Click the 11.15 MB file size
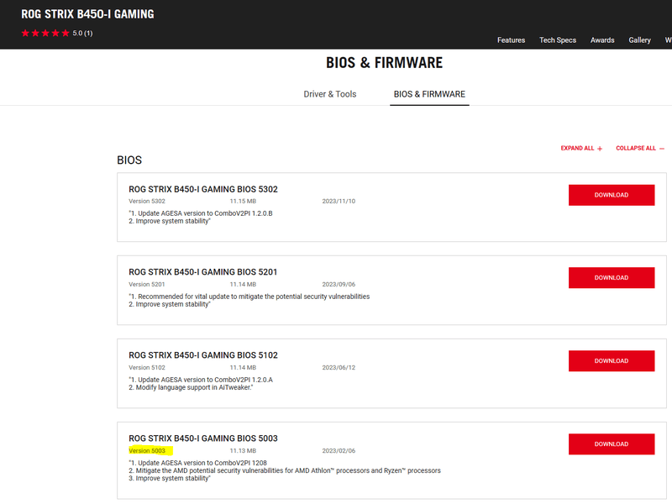 pyautogui.click(x=243, y=201)
